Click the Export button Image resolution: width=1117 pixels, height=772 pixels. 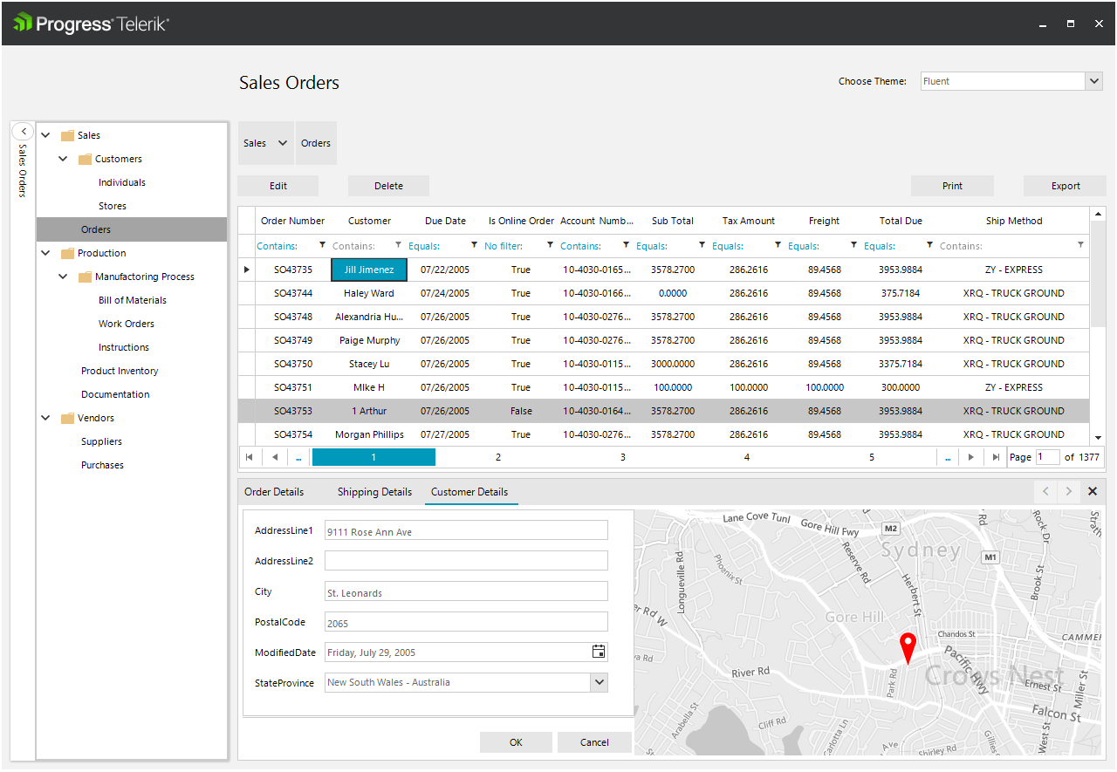[1065, 185]
